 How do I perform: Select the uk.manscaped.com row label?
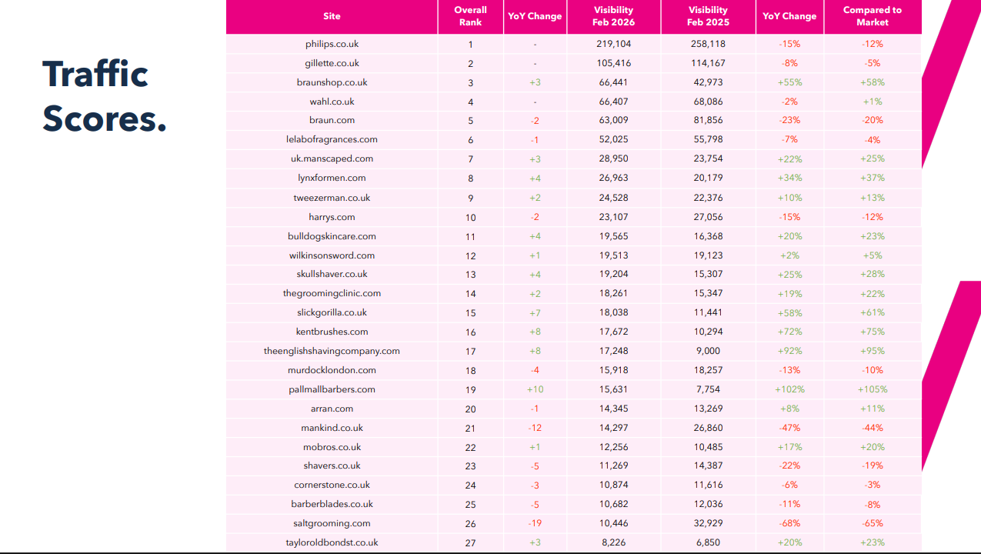click(332, 159)
